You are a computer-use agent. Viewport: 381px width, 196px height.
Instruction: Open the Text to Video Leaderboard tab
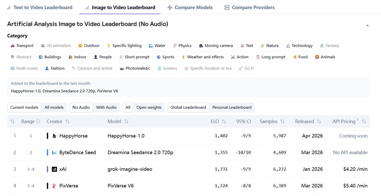click(x=40, y=7)
